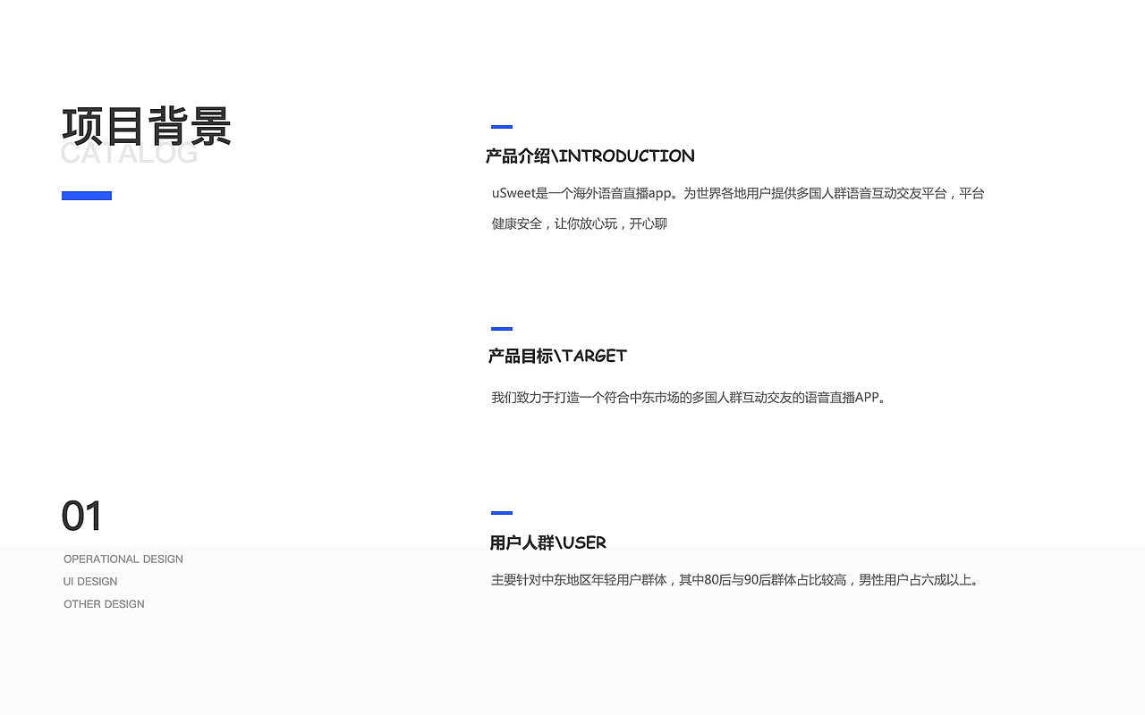Viewport: 1145px width, 715px height.
Task: Select the blue bar under 项目背景 heading
Action: [x=87, y=195]
